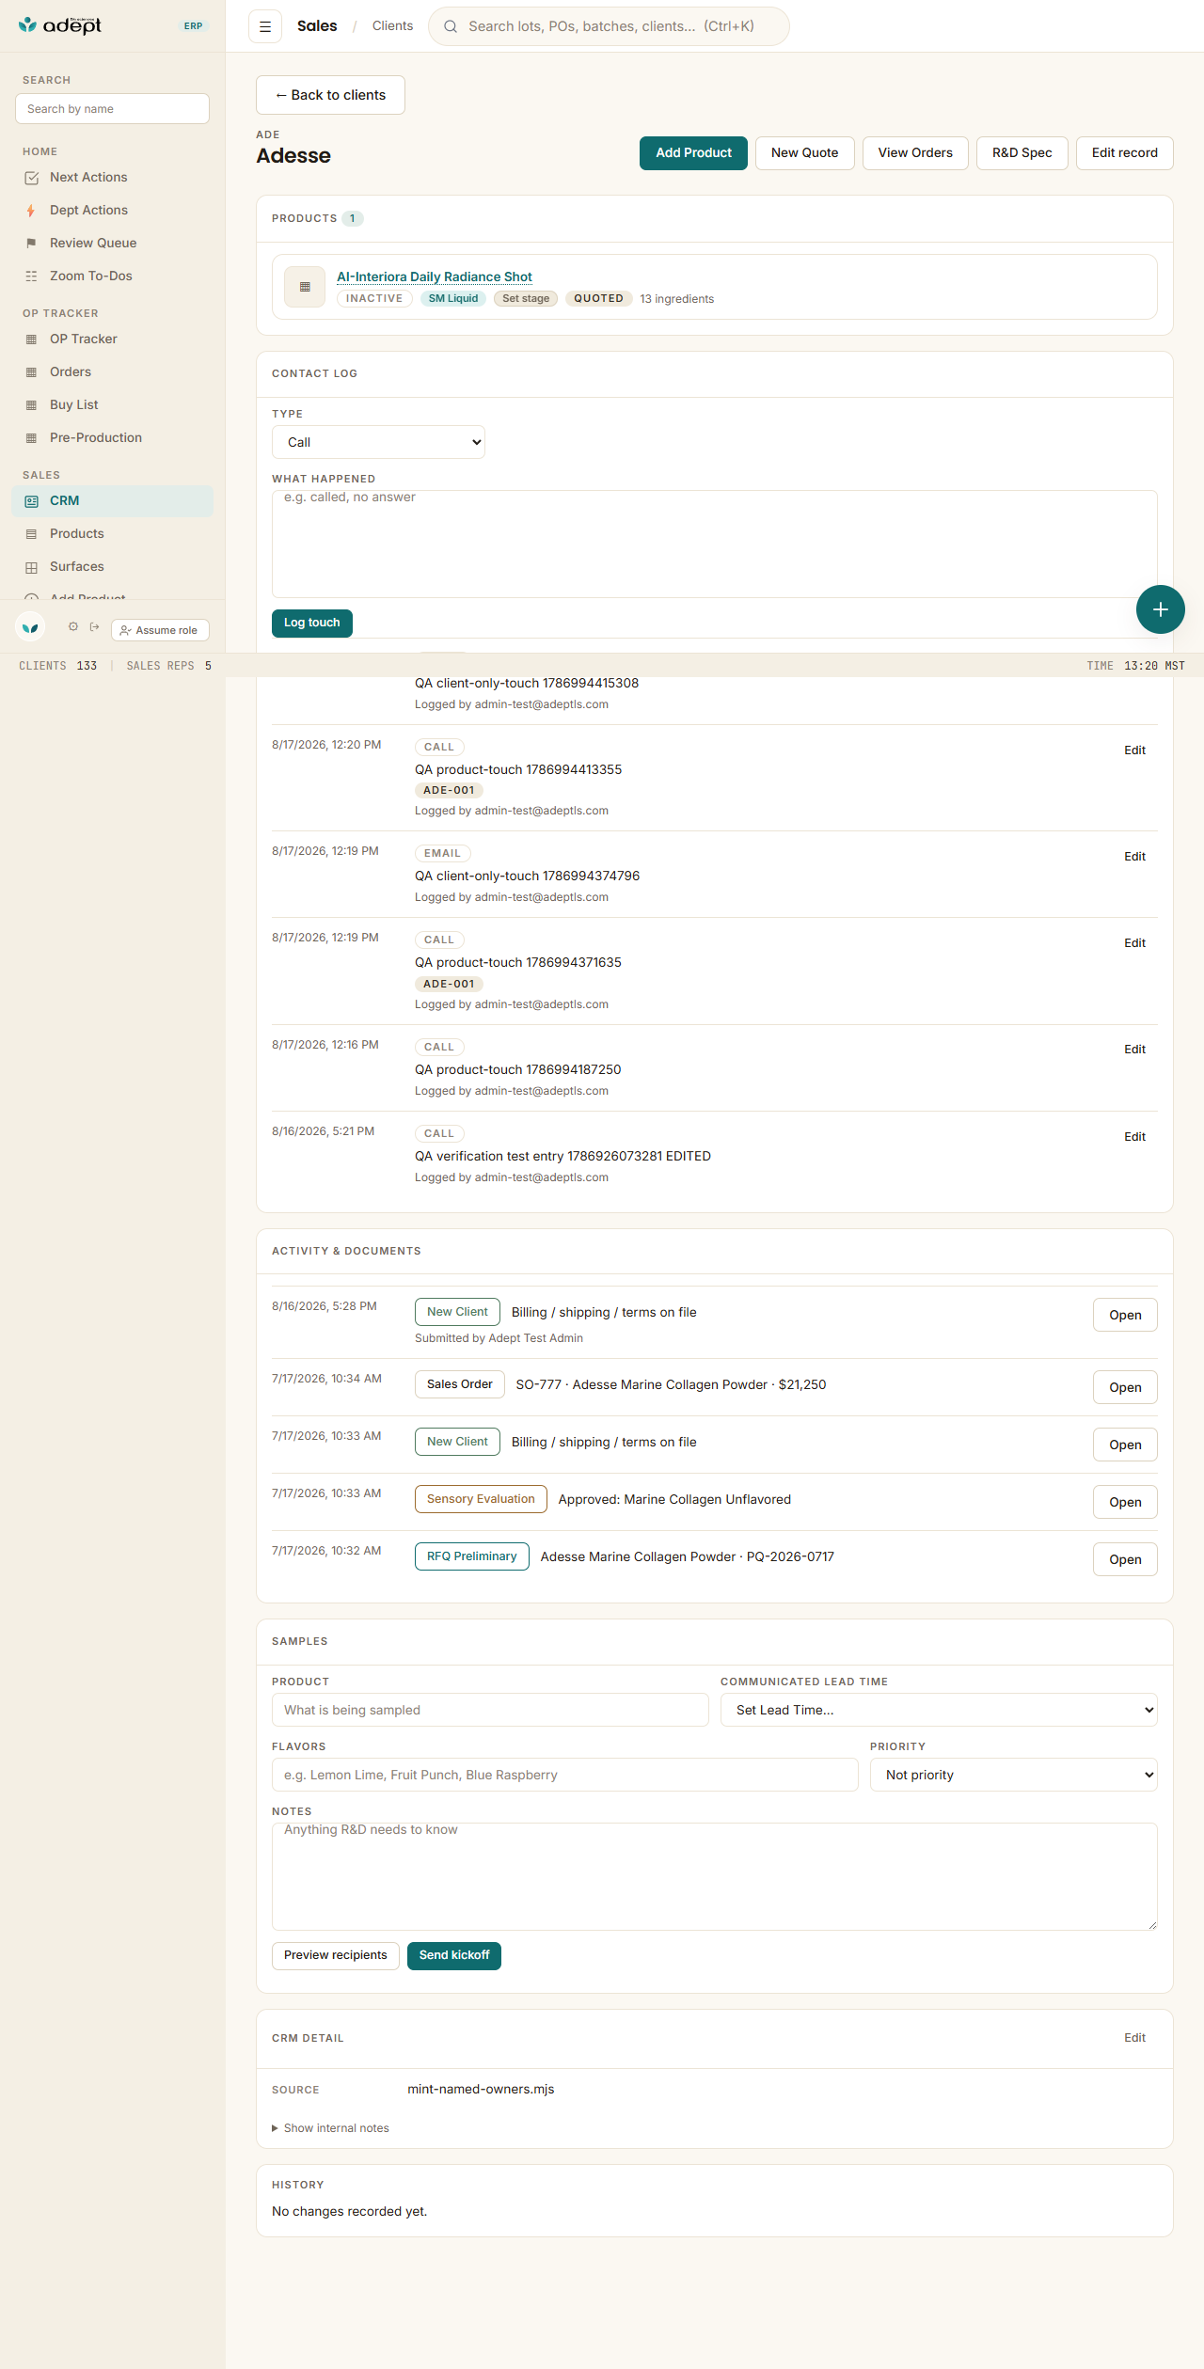Toggle the hamburger sidebar menu icon

[x=265, y=26]
